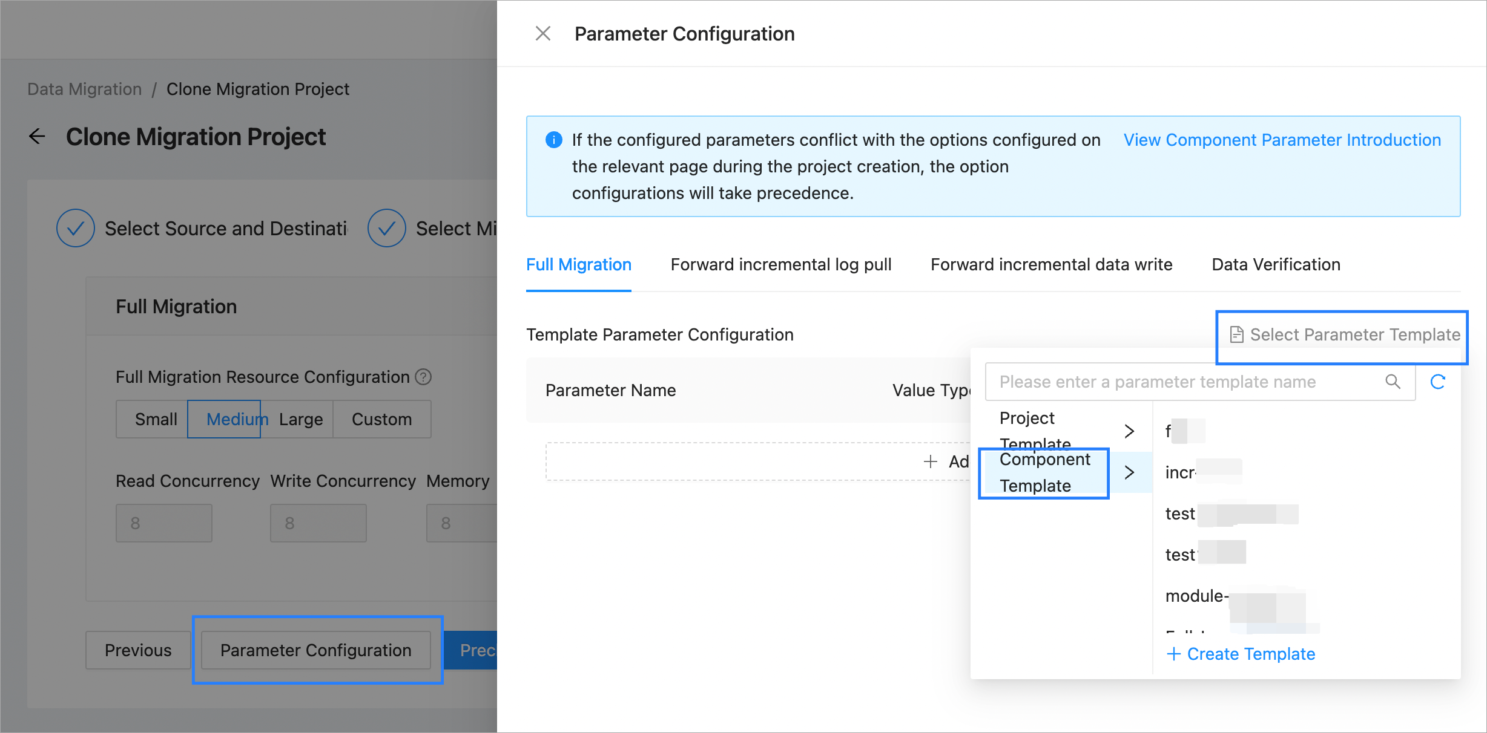Click the back arrow beside Clone Migration Project

pyautogui.click(x=38, y=137)
